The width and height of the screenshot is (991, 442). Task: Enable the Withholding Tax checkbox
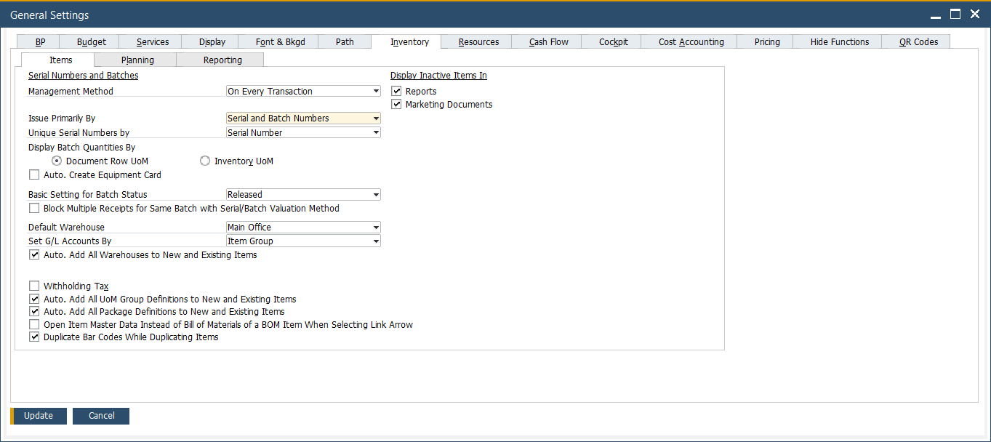[34, 286]
